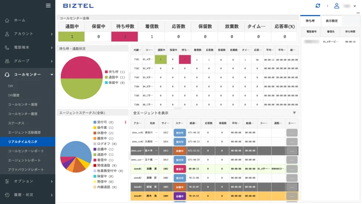This screenshot has width=362, height=204.
Task: Open リアルタイムモニタ menu item
Action: click(22, 142)
